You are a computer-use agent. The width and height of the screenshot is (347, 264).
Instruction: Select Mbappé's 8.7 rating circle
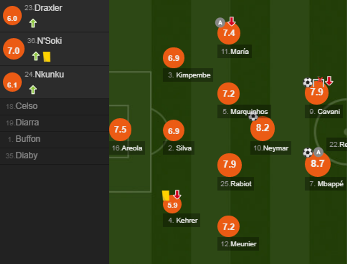(x=318, y=164)
